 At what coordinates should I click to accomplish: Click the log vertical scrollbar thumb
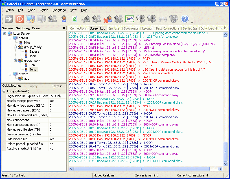click(225, 152)
